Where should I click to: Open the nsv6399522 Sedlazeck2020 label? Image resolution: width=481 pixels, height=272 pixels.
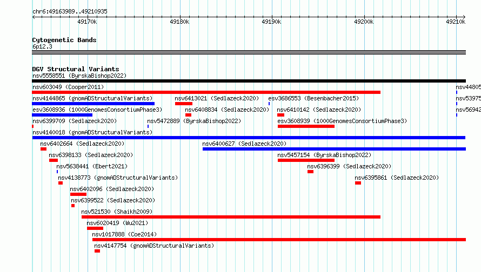coord(113,200)
